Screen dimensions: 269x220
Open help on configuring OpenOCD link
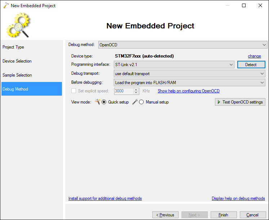click(189, 91)
